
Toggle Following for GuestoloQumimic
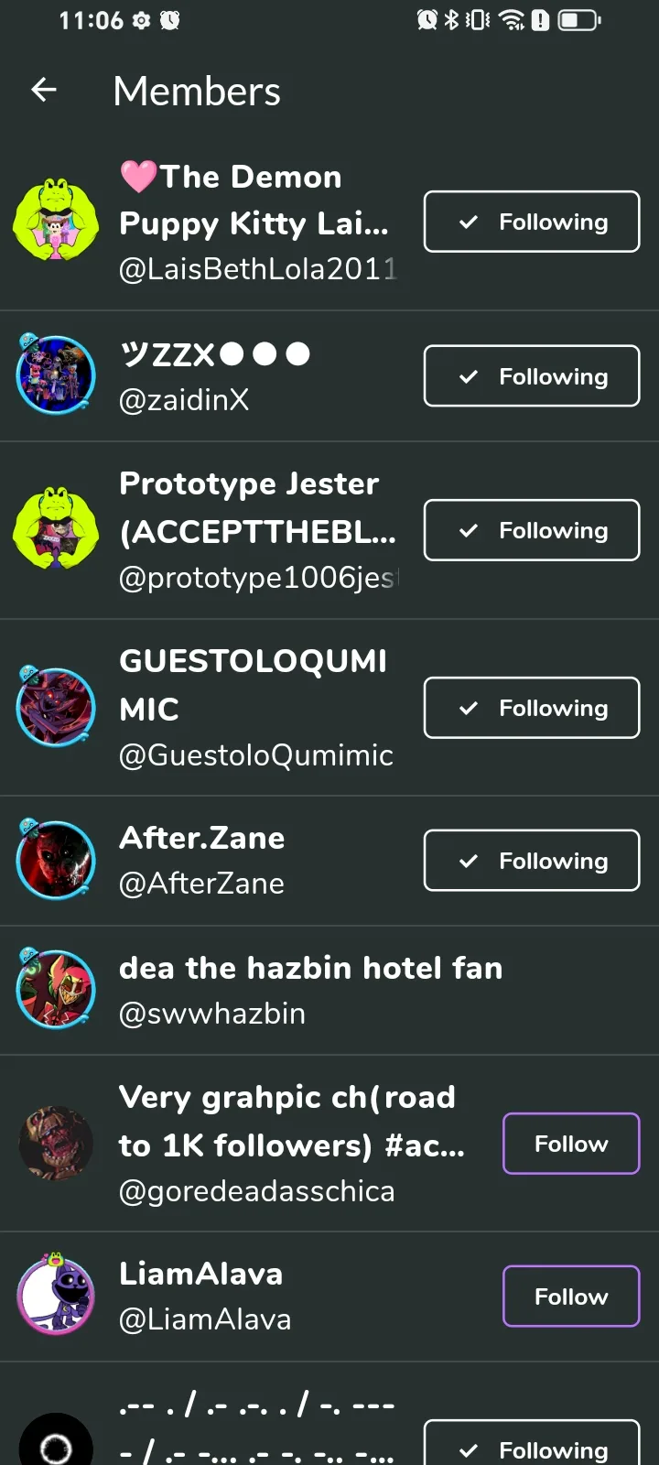(x=532, y=708)
